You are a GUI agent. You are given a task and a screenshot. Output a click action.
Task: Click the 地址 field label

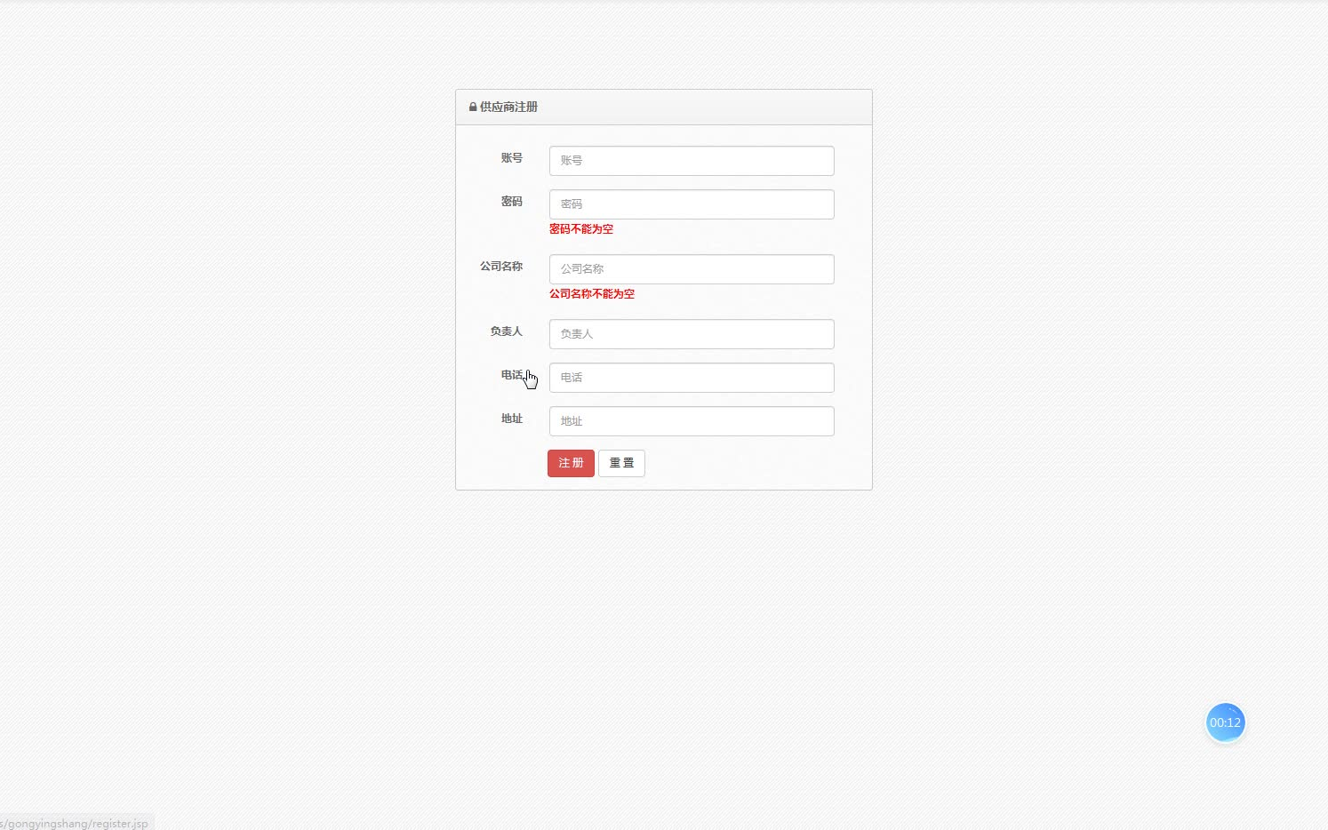[512, 419]
